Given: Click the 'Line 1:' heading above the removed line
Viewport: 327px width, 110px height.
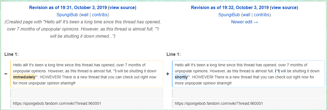Looking at the screenshot, I should [x=11, y=54].
